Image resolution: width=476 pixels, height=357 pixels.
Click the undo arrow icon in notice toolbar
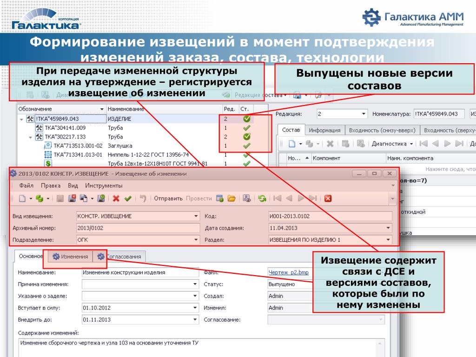pos(143,198)
